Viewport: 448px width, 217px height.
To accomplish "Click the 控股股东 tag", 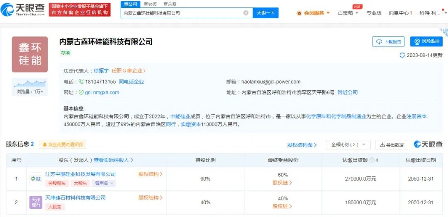I will click(x=57, y=183).
